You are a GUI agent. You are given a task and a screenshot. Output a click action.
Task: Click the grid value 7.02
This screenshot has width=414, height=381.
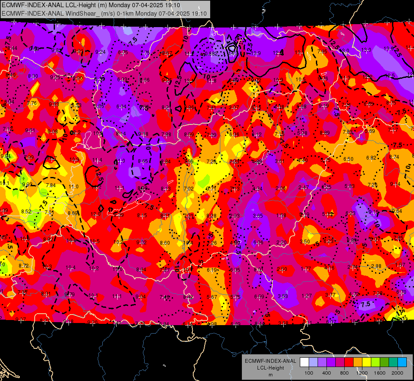189,188
